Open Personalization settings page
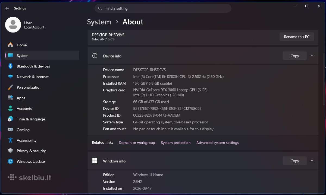326x195 pixels. point(42,87)
